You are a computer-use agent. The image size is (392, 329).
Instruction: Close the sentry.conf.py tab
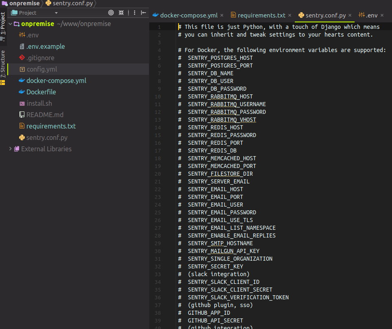pos(350,15)
